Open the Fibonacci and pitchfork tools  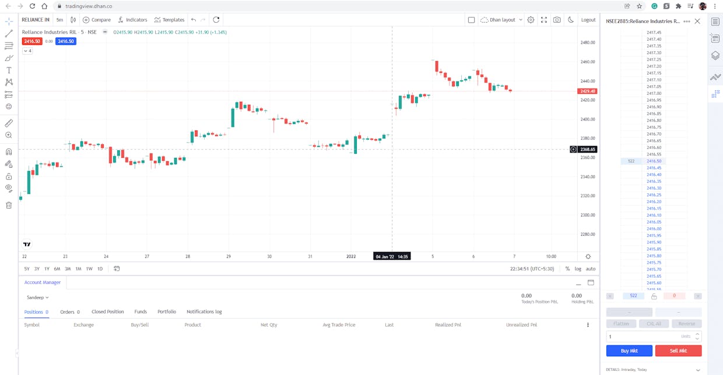tap(9, 45)
